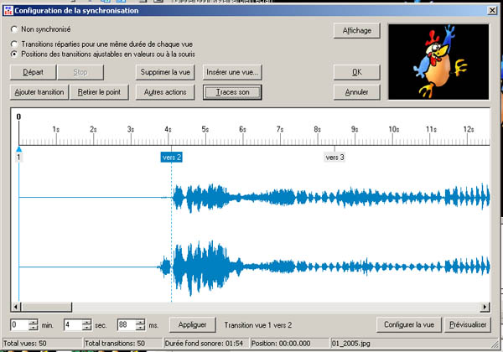Open 'Autres actions' menu button
Viewport: 503px width, 352px height.
(165, 92)
